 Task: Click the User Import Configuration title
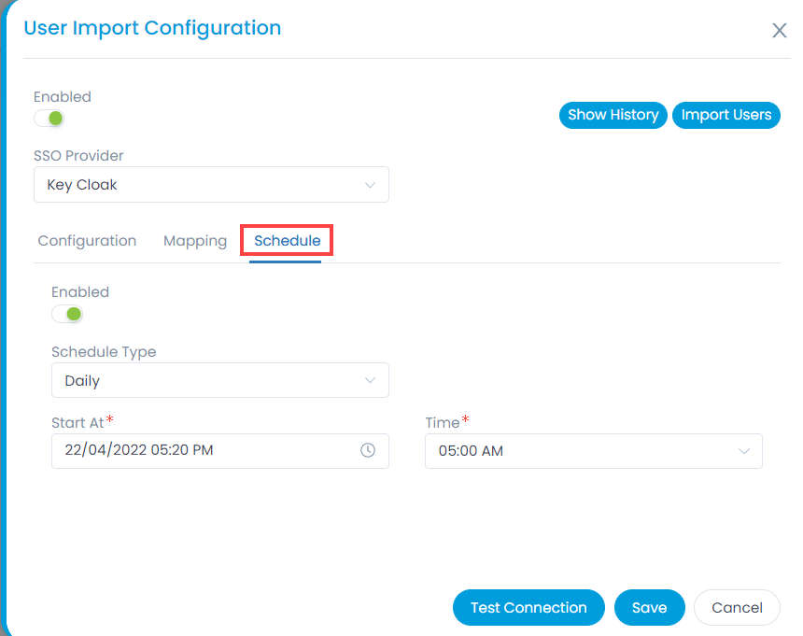coord(152,28)
